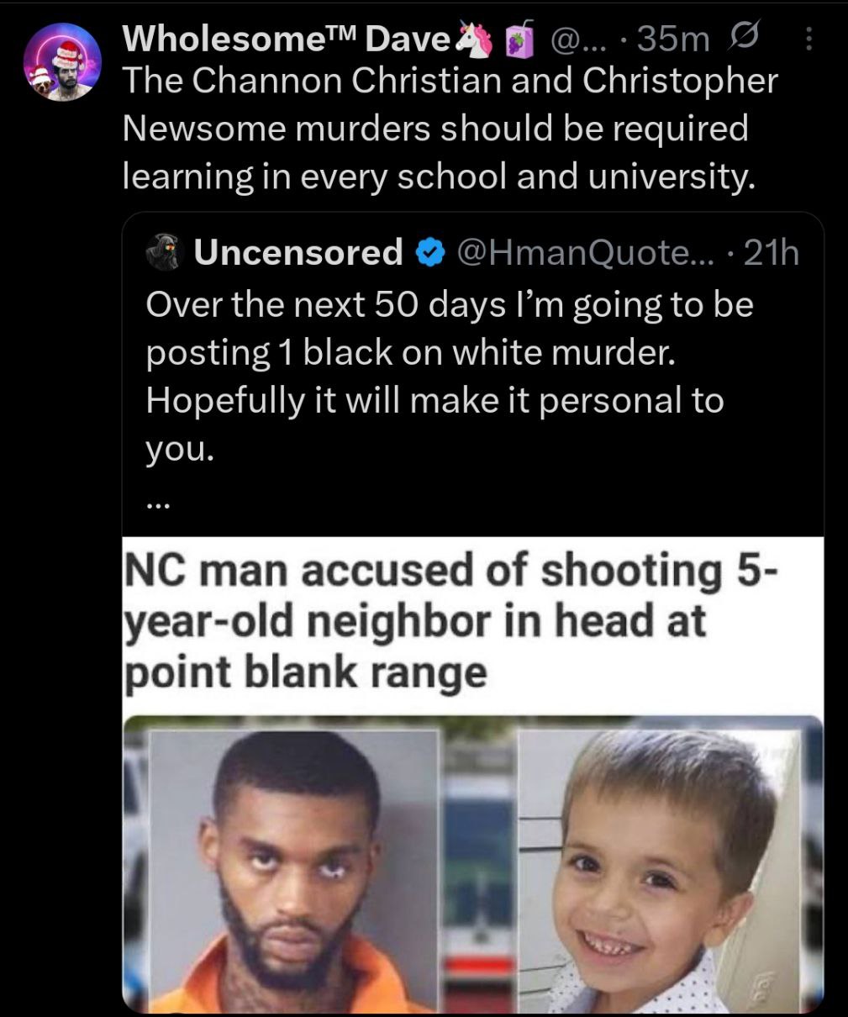
Task: Tap the juice box emoji after Dave
Action: tap(520, 40)
